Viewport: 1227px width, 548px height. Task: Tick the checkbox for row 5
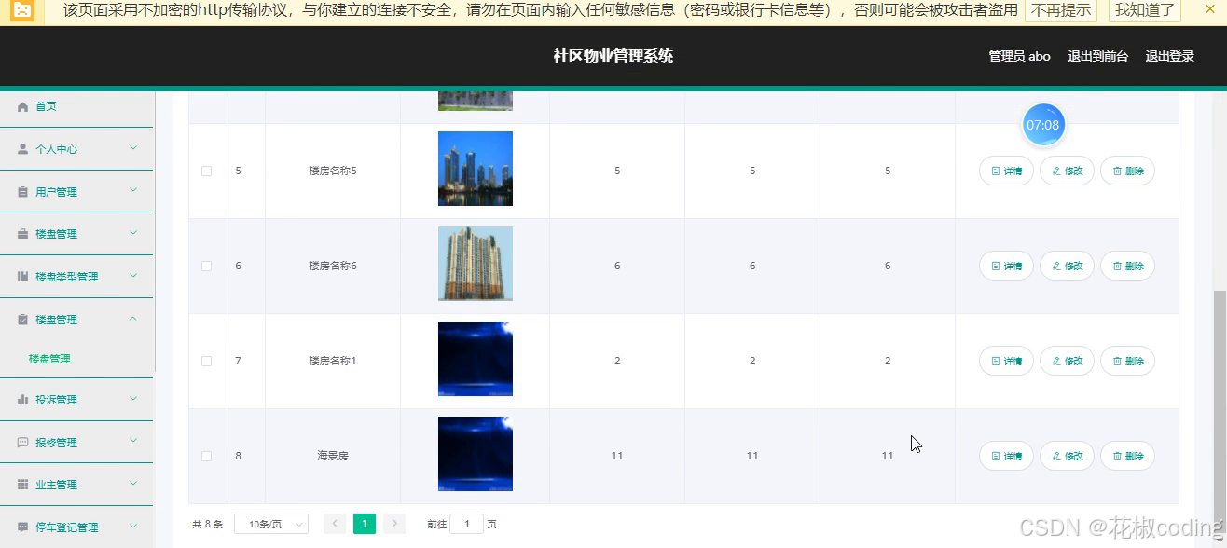(207, 171)
